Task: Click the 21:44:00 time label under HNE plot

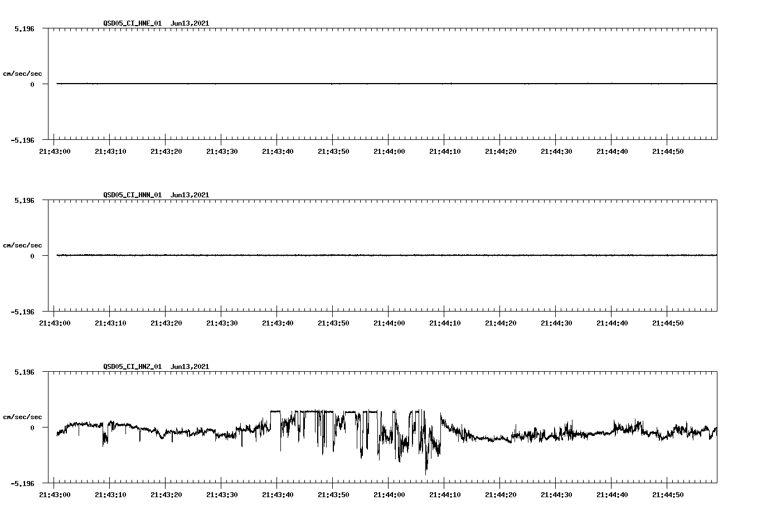Action: (x=389, y=152)
